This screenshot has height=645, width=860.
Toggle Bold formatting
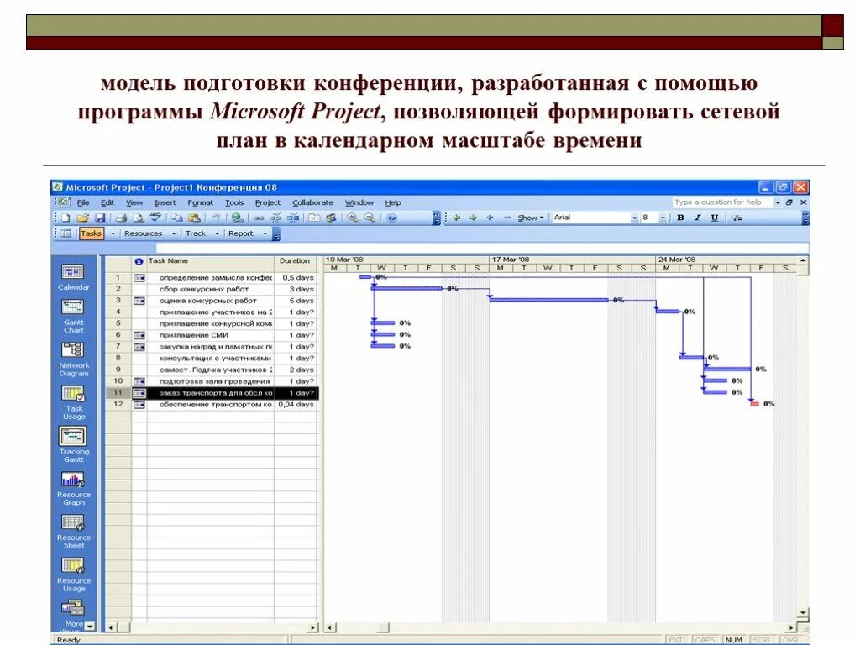(680, 218)
